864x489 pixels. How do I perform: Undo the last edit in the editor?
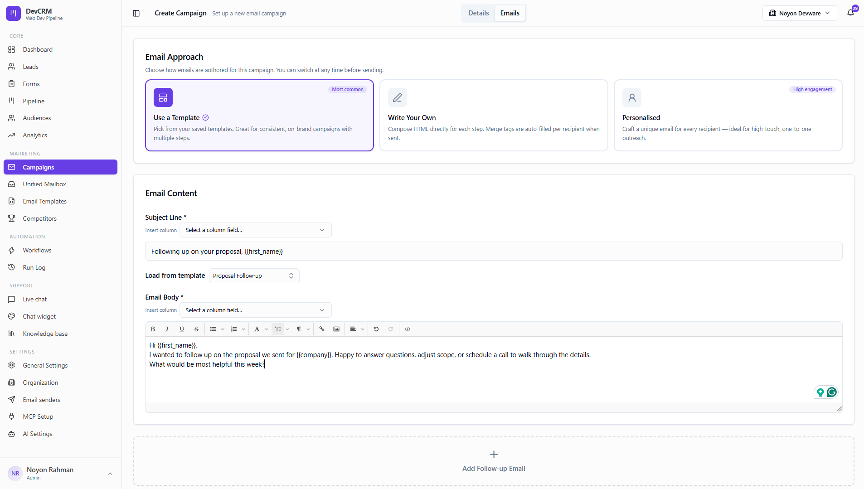tap(376, 329)
